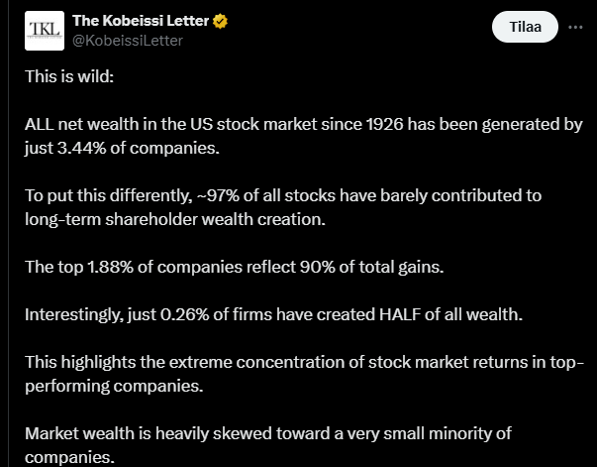Visit the @KobeissiLetter handle link
The height and width of the screenshot is (467, 597).
pos(128,41)
